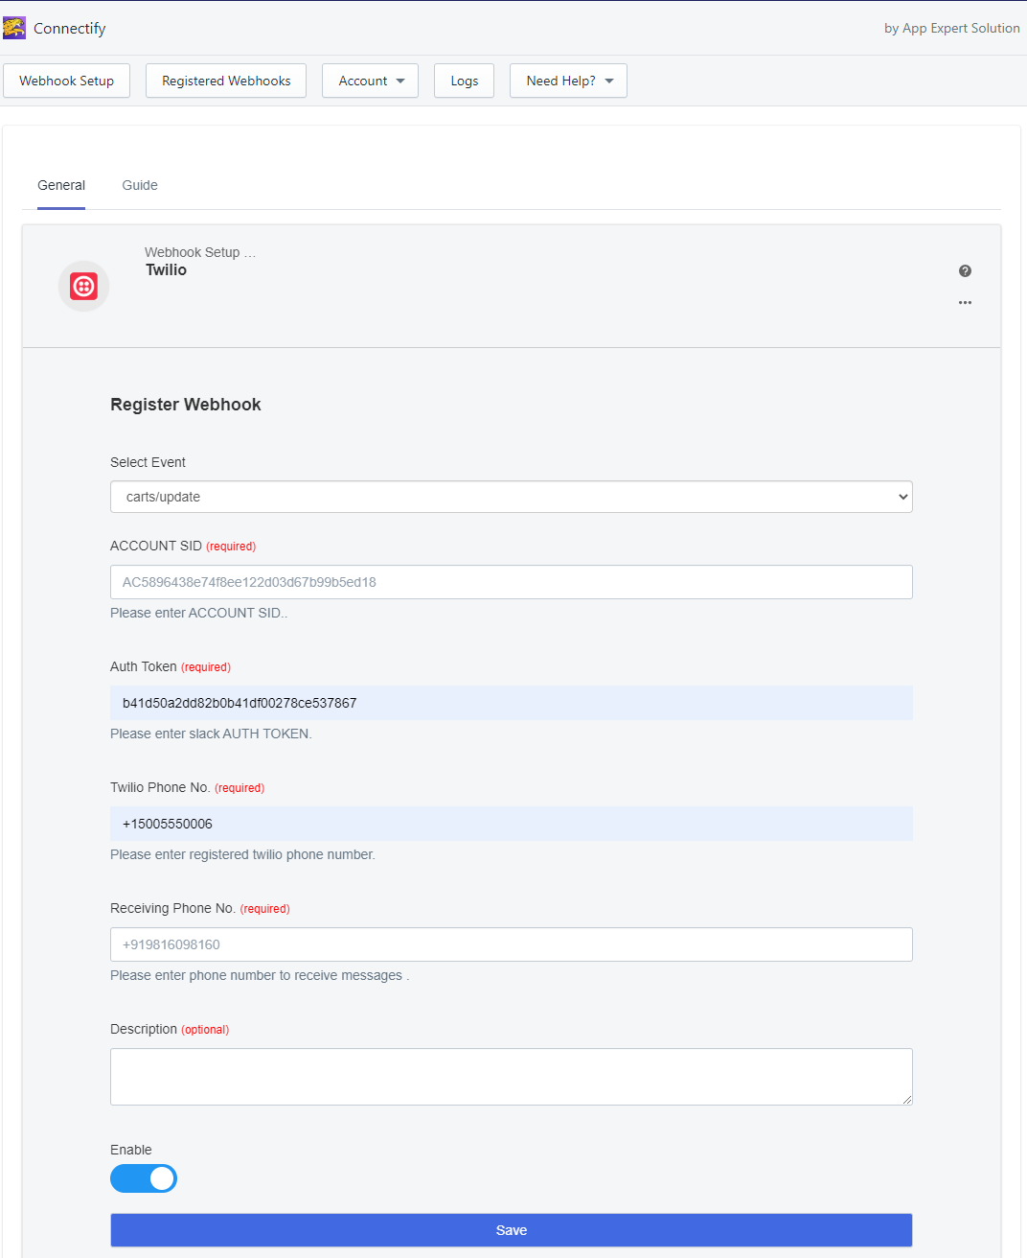Image resolution: width=1027 pixels, height=1258 pixels.
Task: Click the Connectify logo icon
Action: [14, 28]
